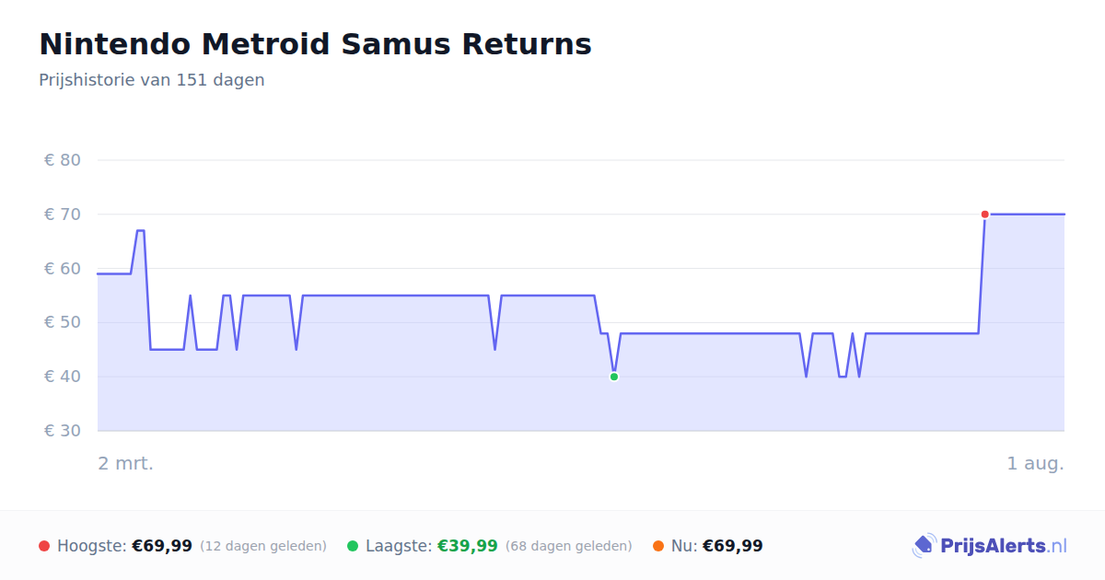This screenshot has width=1105, height=580.
Task: Click the red highest-price dot on the chart
Action: click(984, 215)
